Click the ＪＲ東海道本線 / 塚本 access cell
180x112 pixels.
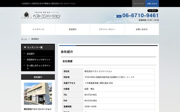[x=119, y=83]
